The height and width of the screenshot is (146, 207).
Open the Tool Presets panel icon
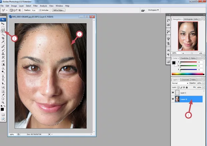tap(168, 32)
